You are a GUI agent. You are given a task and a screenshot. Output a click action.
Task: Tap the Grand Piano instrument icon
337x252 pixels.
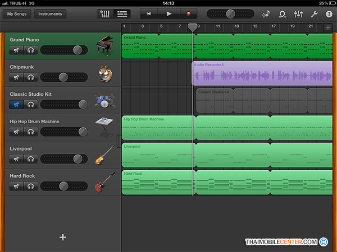click(x=104, y=45)
